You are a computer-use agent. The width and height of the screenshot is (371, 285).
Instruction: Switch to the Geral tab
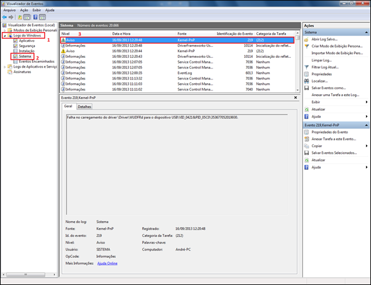tap(68, 106)
